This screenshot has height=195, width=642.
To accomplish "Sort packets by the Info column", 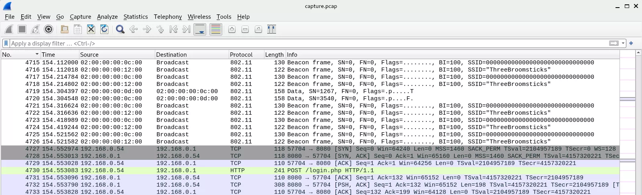I will tap(452, 54).
